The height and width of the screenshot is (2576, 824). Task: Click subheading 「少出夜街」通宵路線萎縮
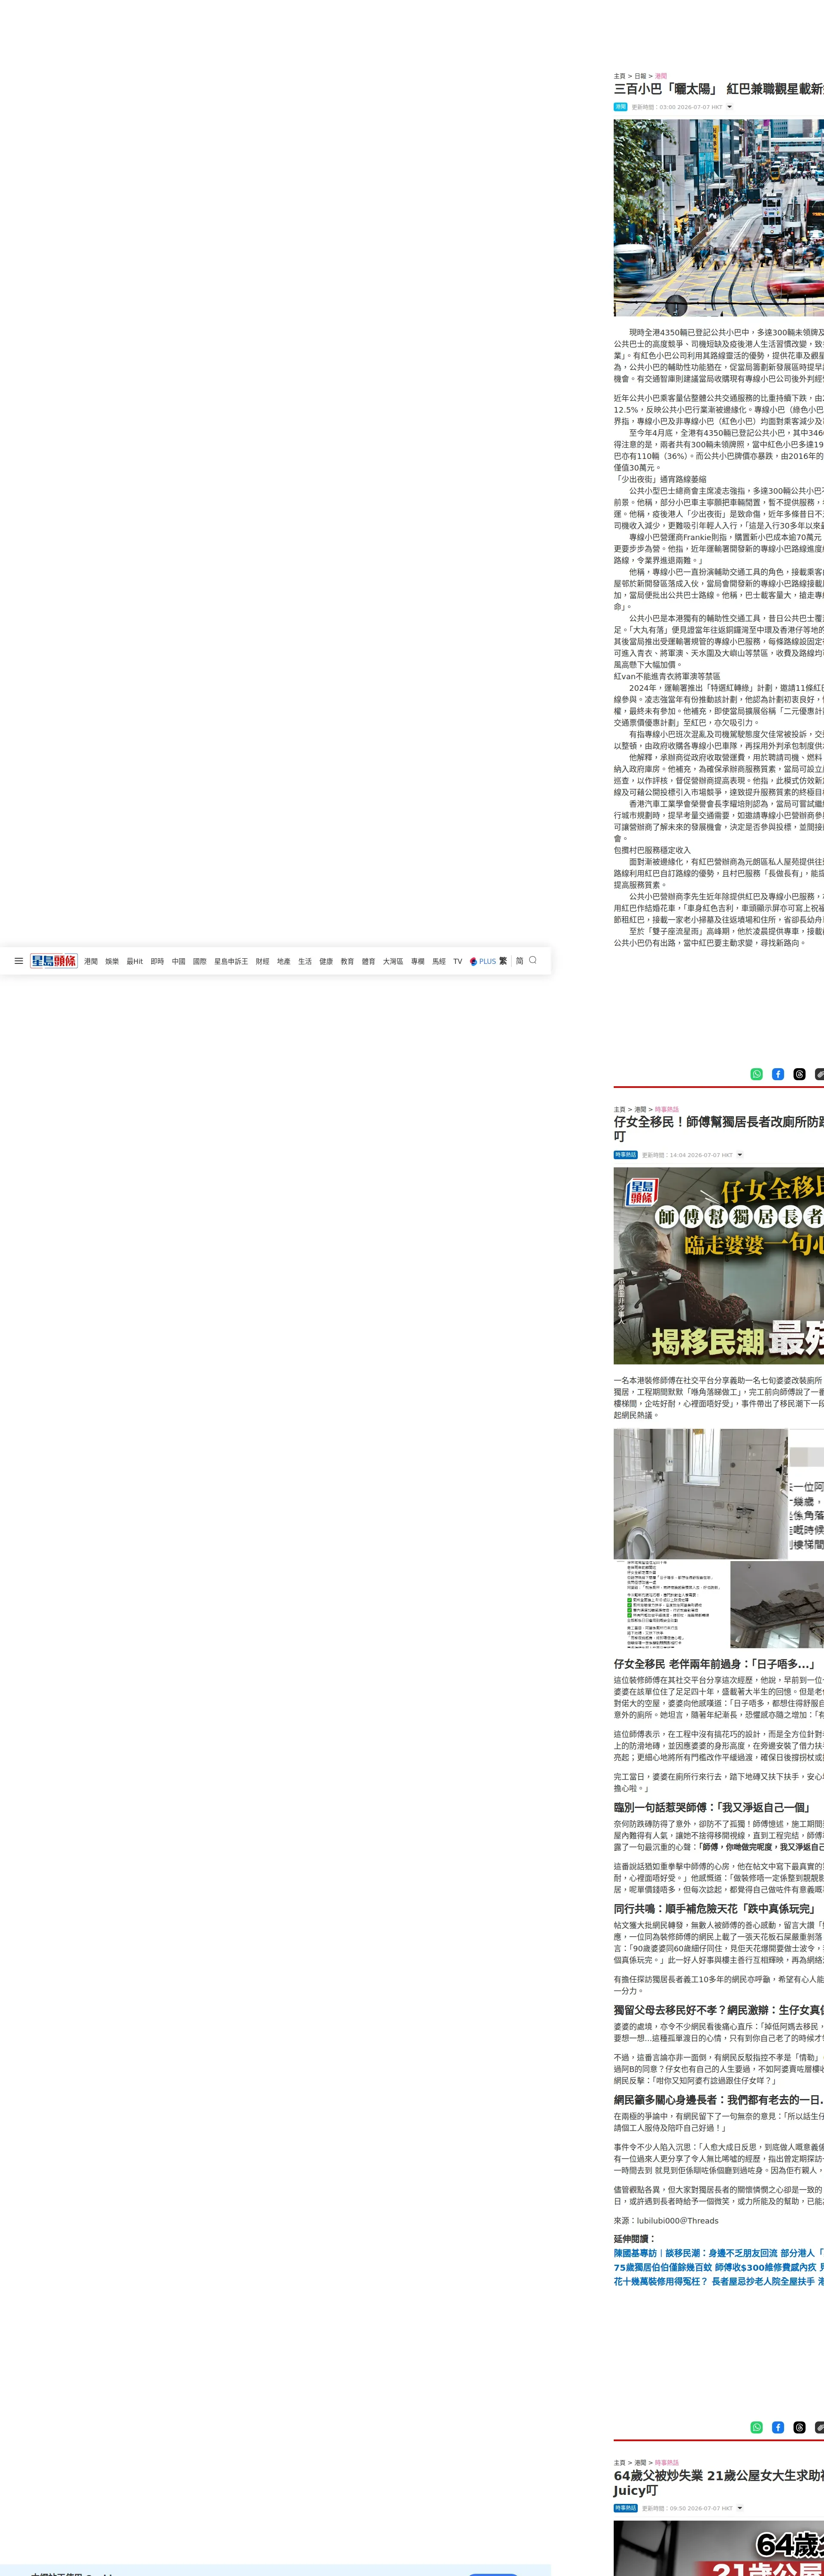[x=660, y=479]
